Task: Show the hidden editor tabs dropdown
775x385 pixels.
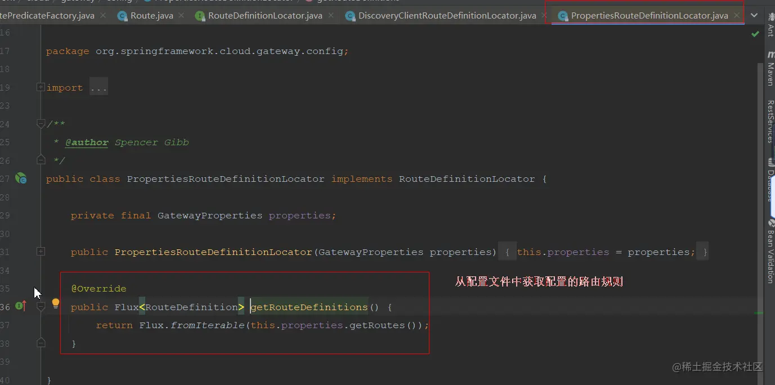Action: coord(754,16)
